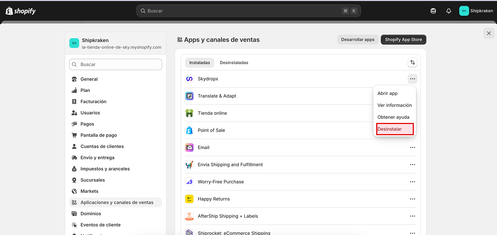Click the Worry-Free Purchase app name
497x235 pixels.
[x=221, y=182]
